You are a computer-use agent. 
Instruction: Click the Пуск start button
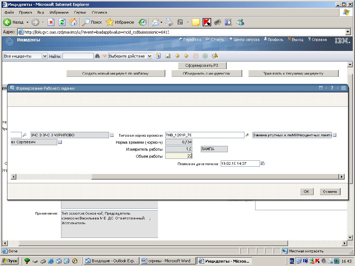point(10,261)
